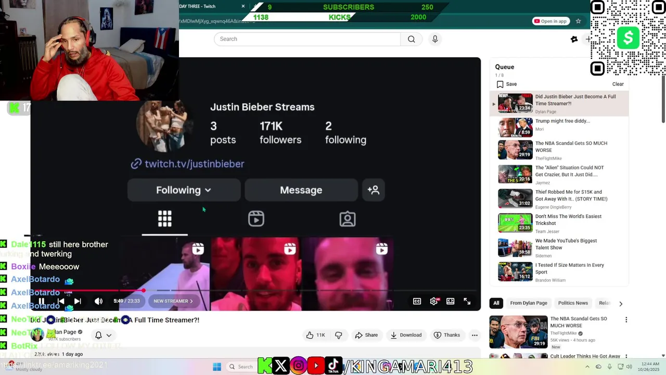
Task: Play 'Trump might free diddy...' from queue
Action: coord(559,127)
